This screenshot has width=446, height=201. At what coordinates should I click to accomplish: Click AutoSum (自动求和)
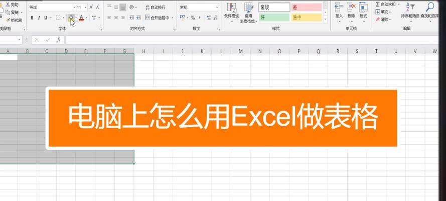tap(386, 4)
